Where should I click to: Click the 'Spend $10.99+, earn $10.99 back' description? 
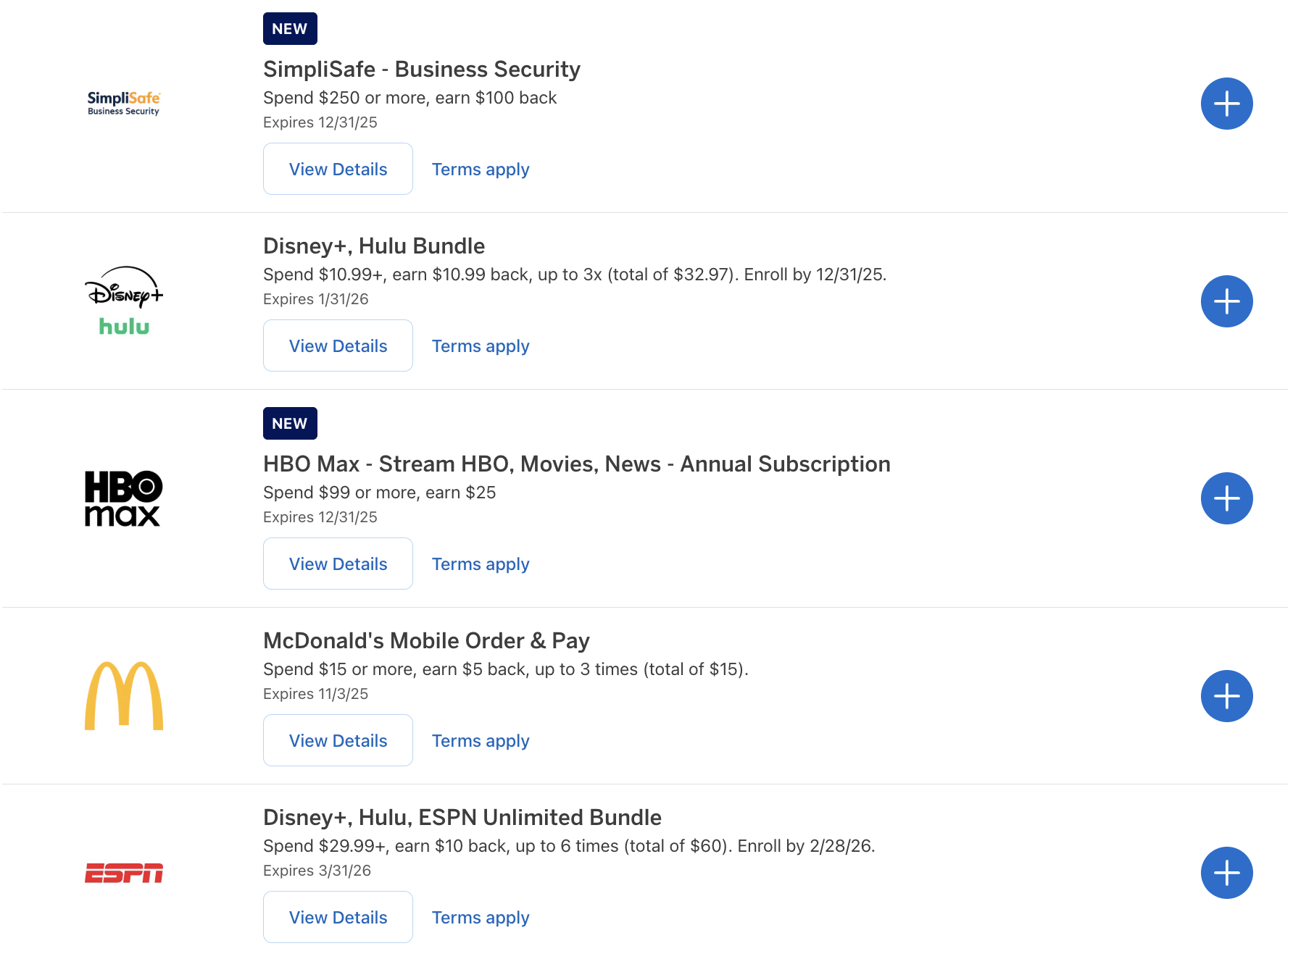[575, 275]
